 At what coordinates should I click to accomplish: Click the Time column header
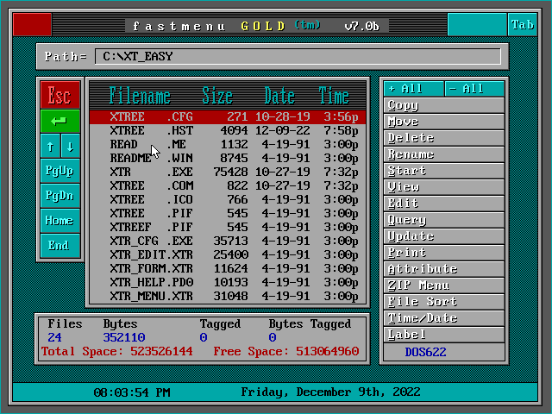click(334, 96)
